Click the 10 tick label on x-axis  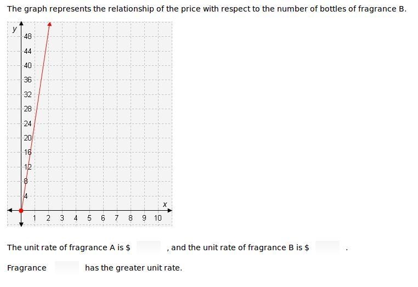[x=158, y=218]
